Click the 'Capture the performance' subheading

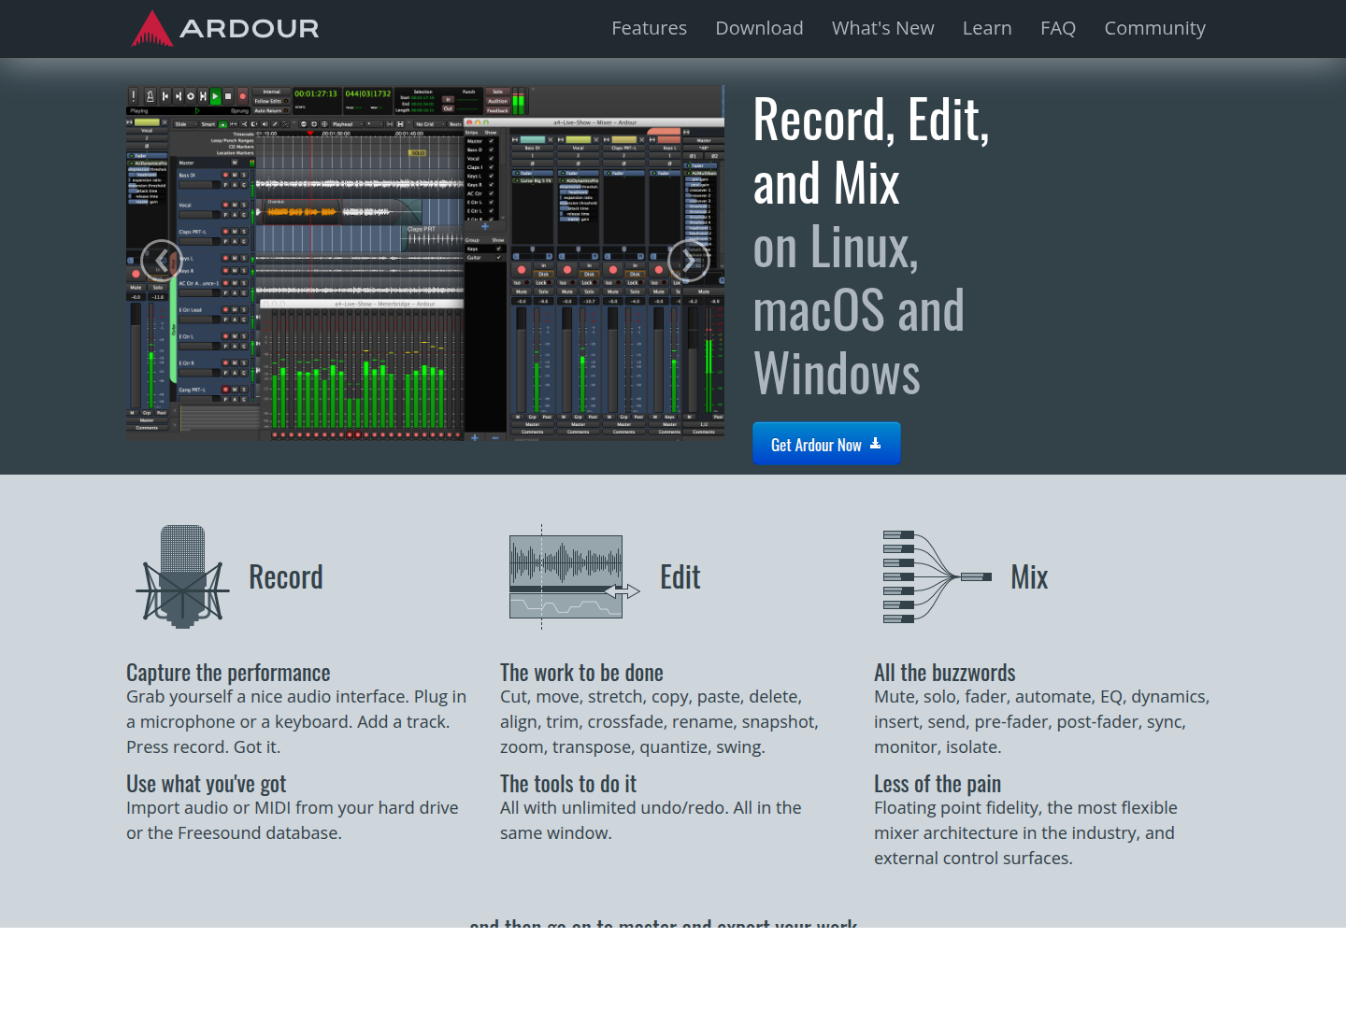pyautogui.click(x=228, y=673)
